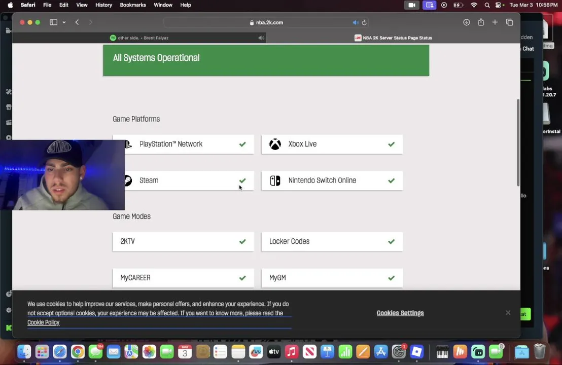Viewport: 562px width, 365px height.
Task: Click the Steam status label
Action: click(x=149, y=180)
